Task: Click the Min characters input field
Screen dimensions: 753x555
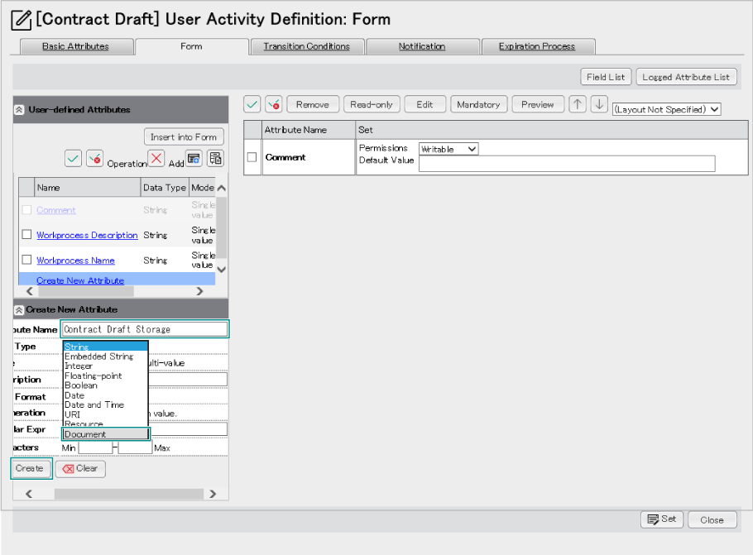Action: [95, 448]
